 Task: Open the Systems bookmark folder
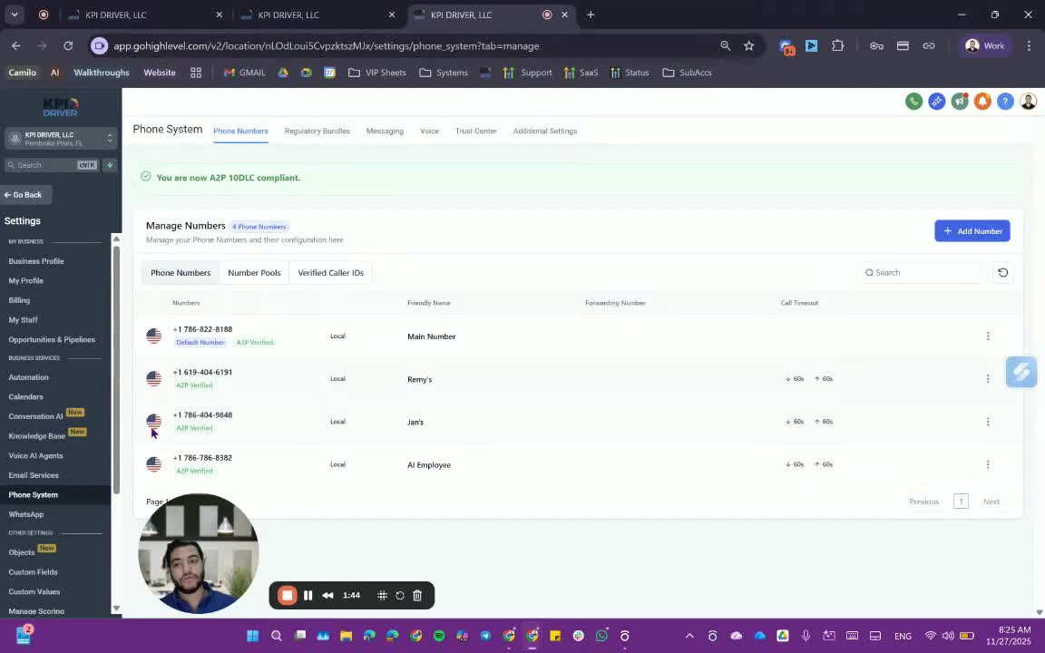(x=444, y=72)
